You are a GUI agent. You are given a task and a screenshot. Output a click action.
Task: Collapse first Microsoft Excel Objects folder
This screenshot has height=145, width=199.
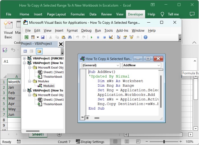30,67
